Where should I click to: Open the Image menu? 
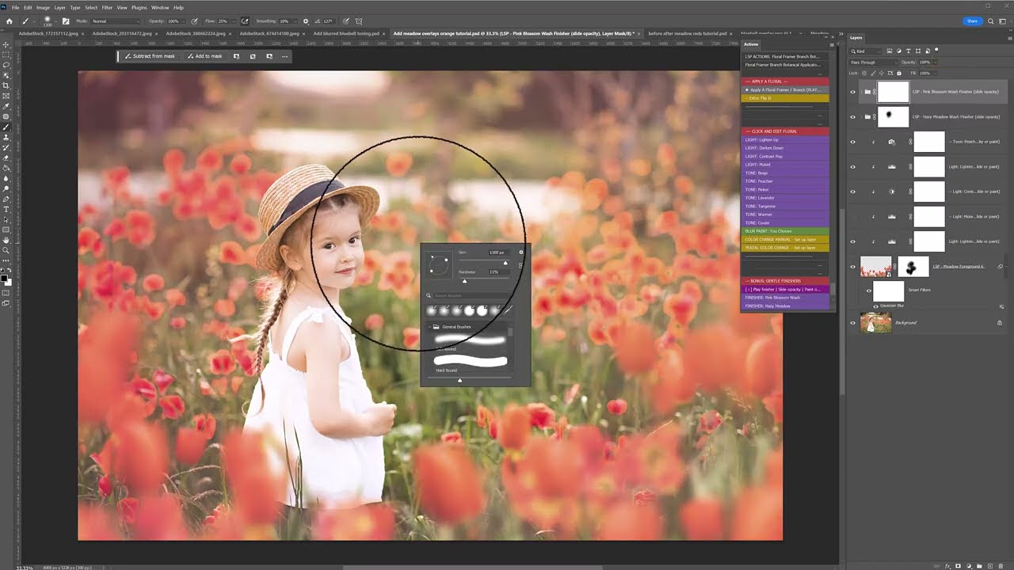[x=43, y=7]
